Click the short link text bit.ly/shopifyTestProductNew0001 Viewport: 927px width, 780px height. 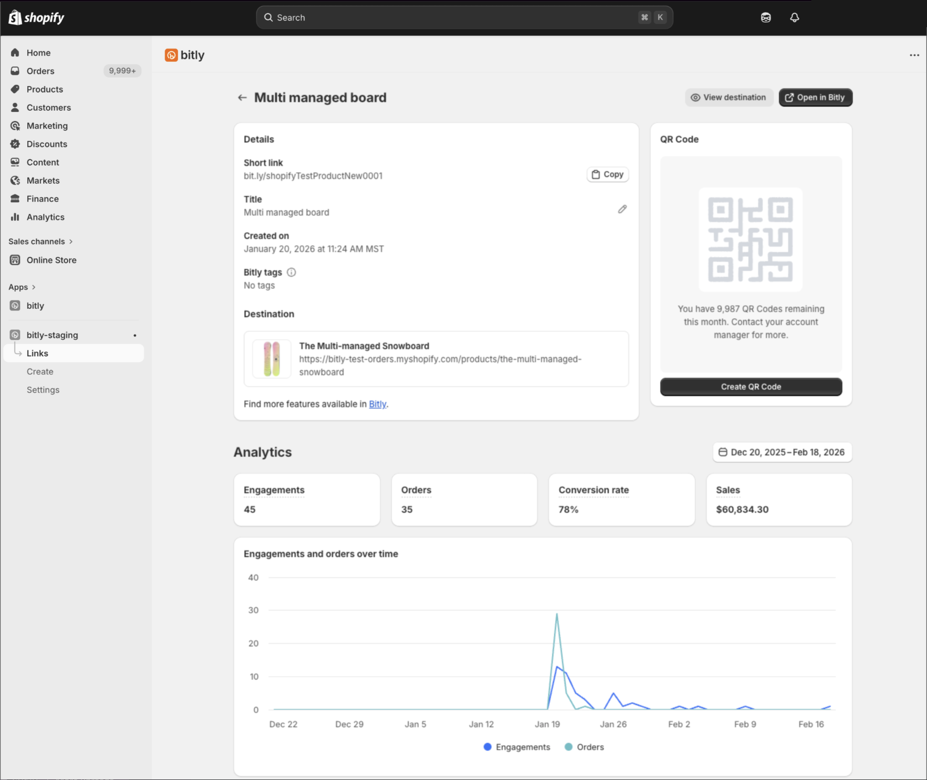[313, 176]
